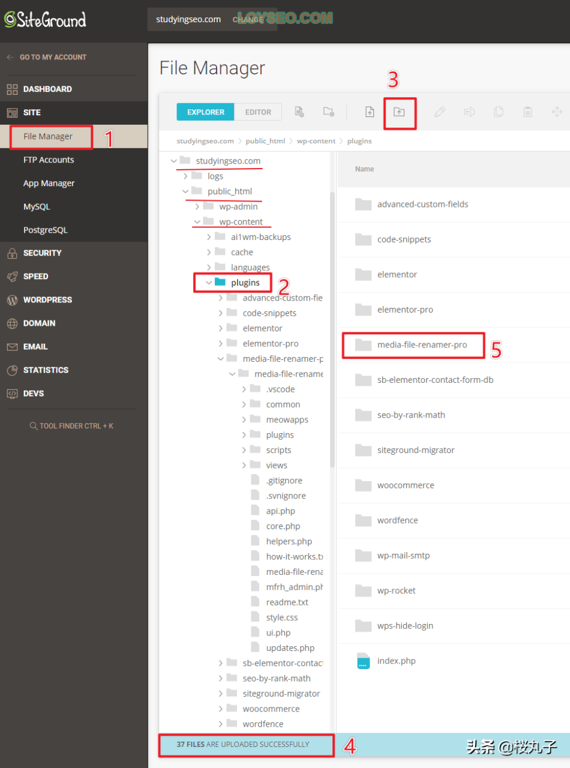Click the WordPress logo icon in sidebar
This screenshot has width=570, height=768.
coord(12,300)
